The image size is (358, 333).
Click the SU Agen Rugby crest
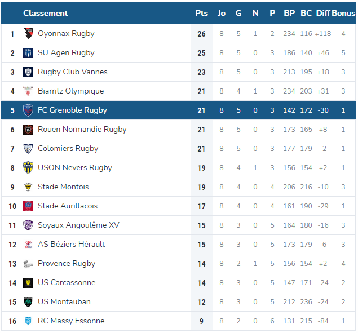pos(28,53)
